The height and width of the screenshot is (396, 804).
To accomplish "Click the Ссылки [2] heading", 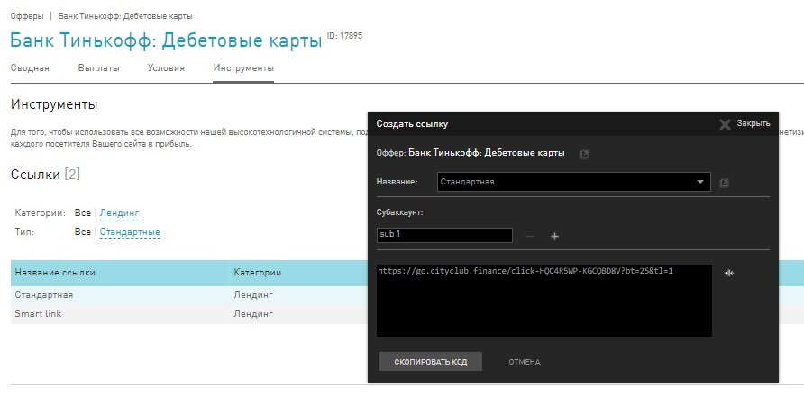I will pyautogui.click(x=45, y=175).
